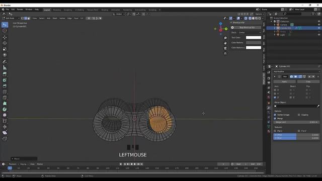The image size is (322, 181).
Task: Toggle the Bisect Z checkbox
Action: (x=291, y=97)
